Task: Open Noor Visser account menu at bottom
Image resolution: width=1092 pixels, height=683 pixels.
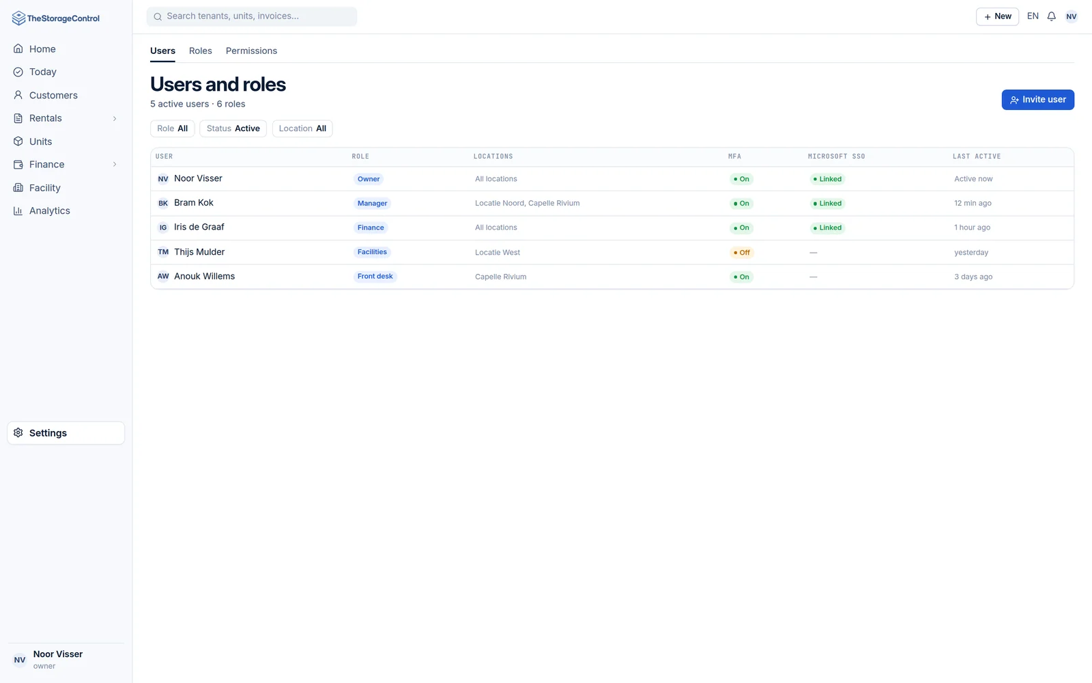Action: click(66, 660)
